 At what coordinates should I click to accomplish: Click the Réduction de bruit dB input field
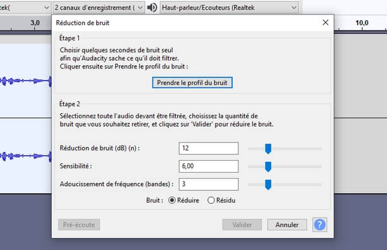209,148
